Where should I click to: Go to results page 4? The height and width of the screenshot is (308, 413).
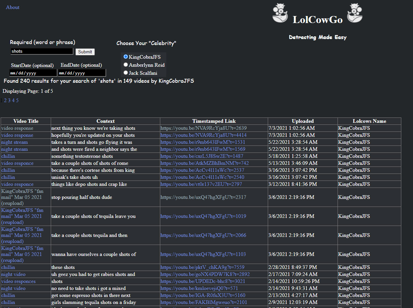(13, 100)
